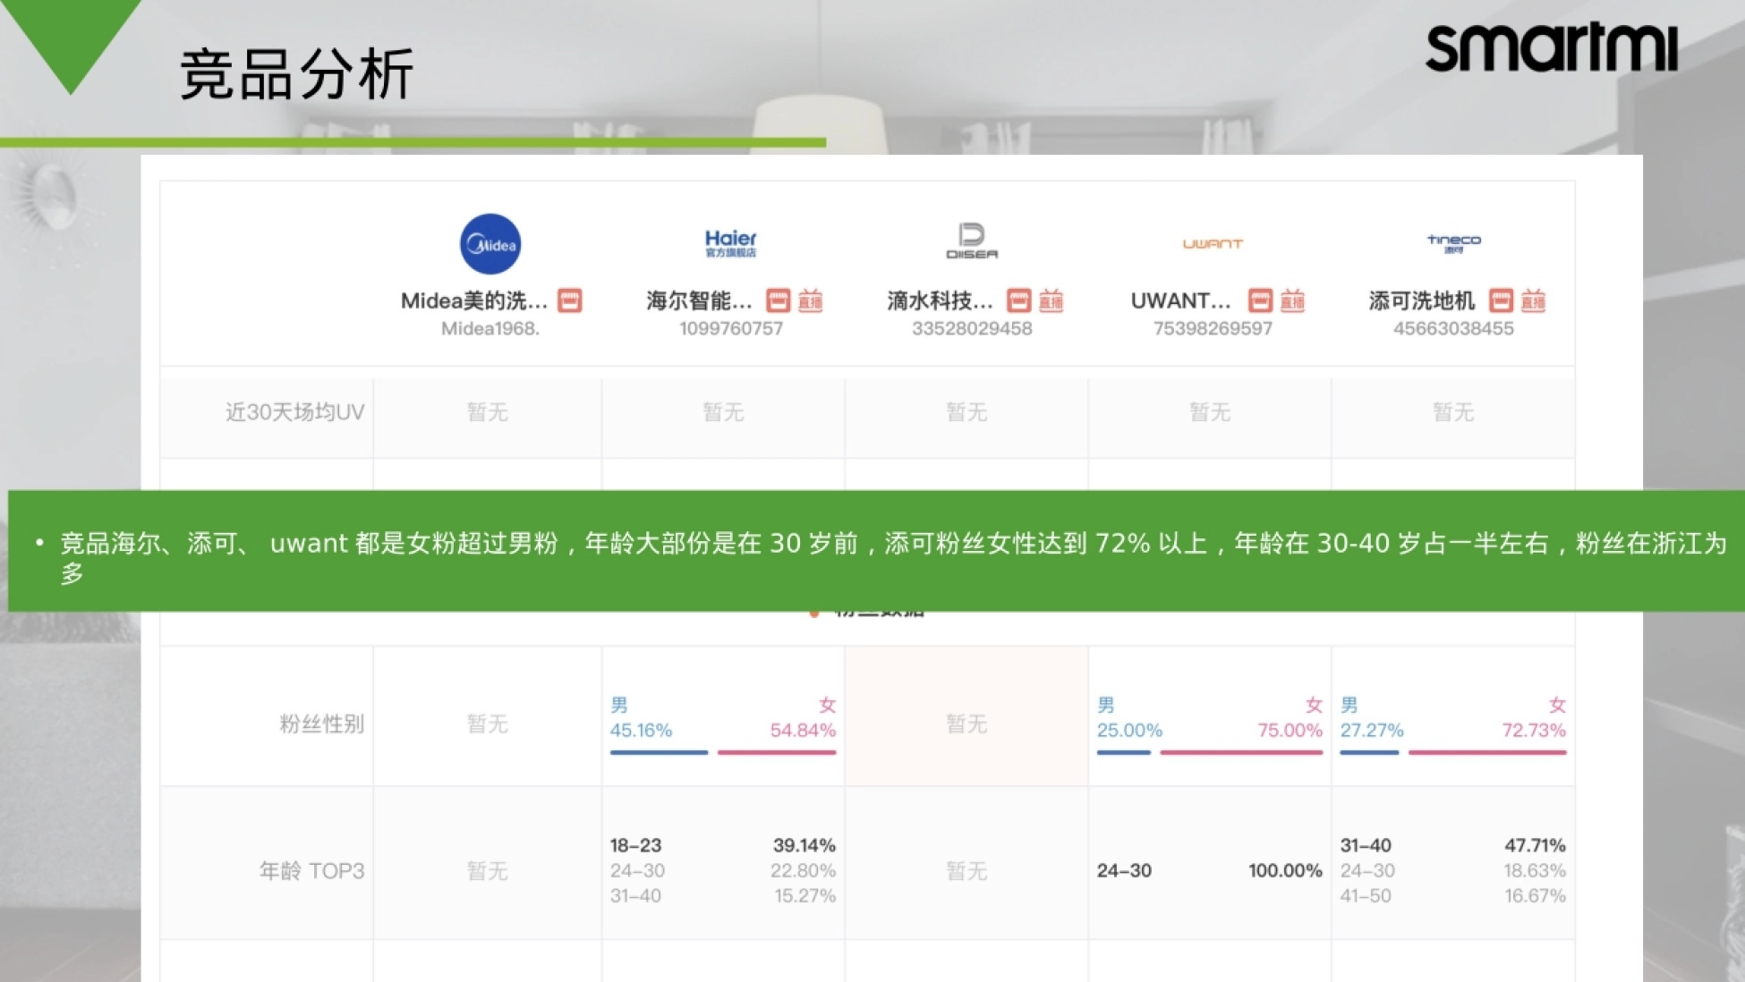Screen dimensions: 1745x982
Task: Click the shop icon next to Midea美的洗
Action: [x=570, y=301]
